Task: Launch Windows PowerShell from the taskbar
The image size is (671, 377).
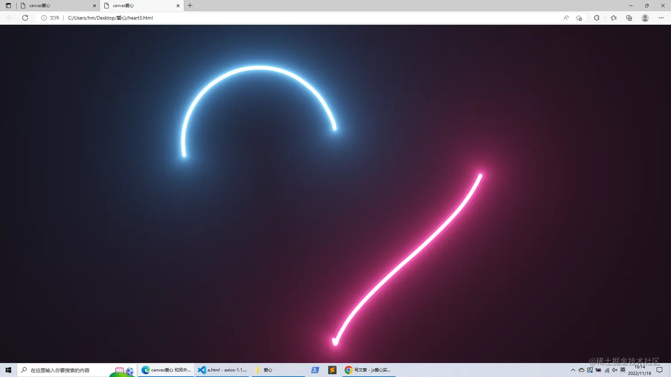Action: [315, 370]
